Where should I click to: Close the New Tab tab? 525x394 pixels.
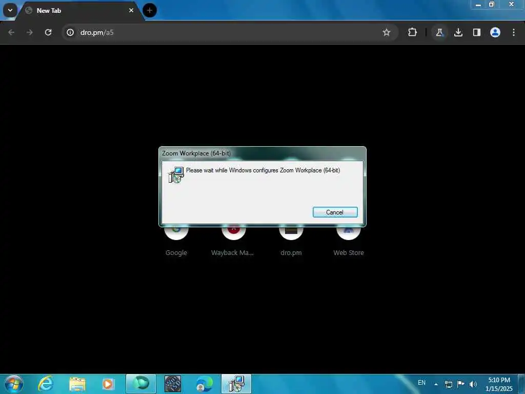[x=131, y=10]
